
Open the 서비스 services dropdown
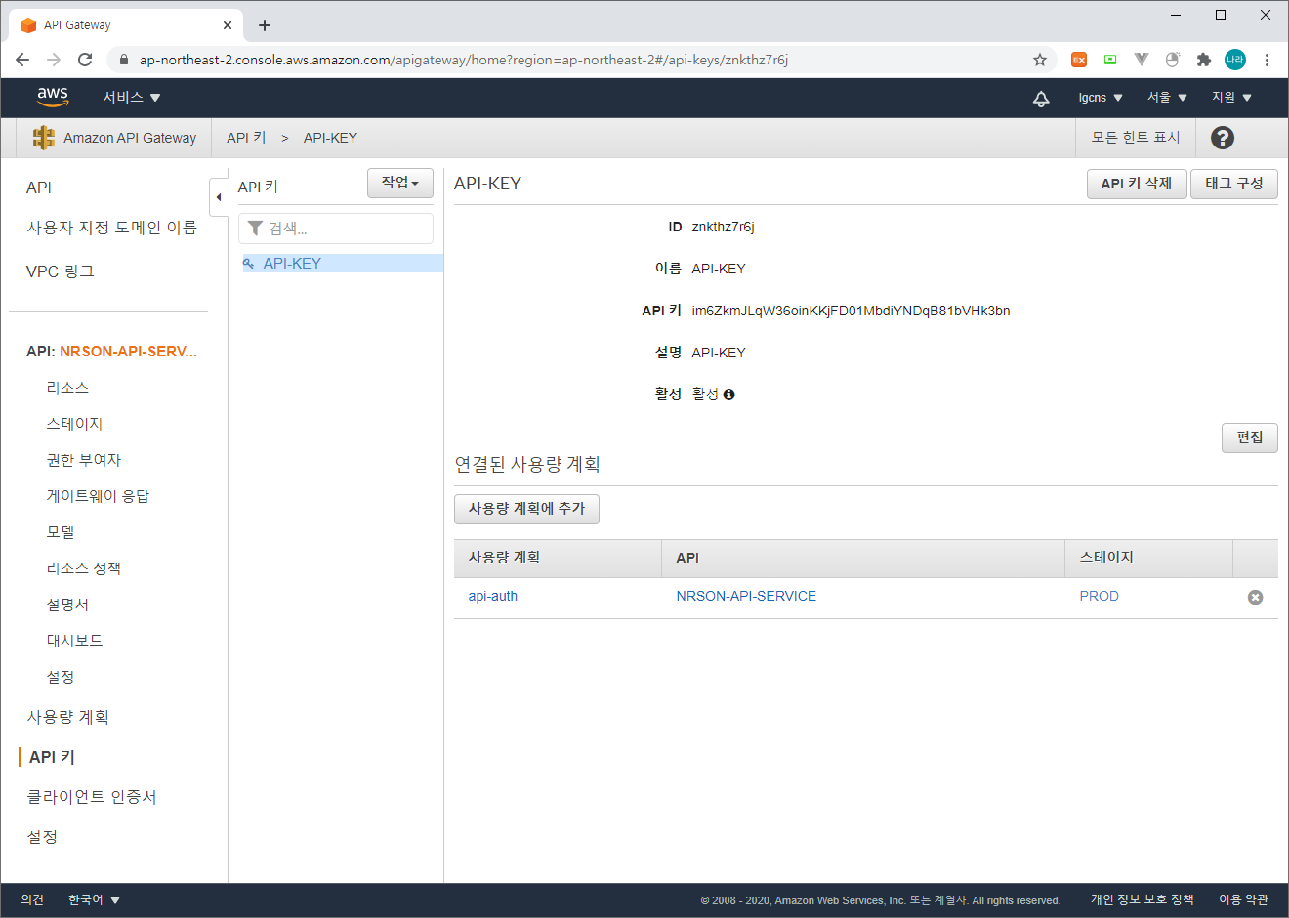(132, 98)
